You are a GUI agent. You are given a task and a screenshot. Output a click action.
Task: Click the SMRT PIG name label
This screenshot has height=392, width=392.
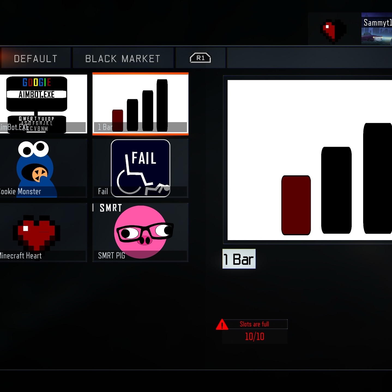coord(111,255)
